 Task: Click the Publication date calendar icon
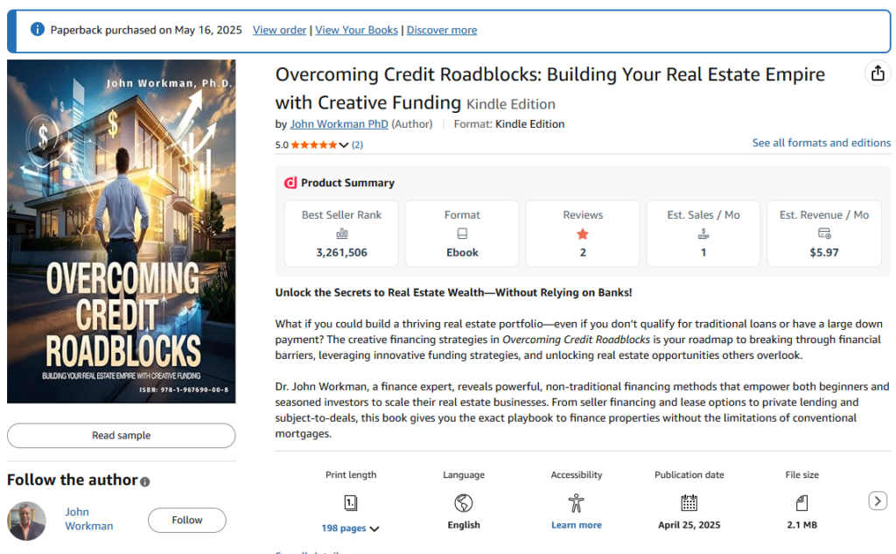point(689,502)
